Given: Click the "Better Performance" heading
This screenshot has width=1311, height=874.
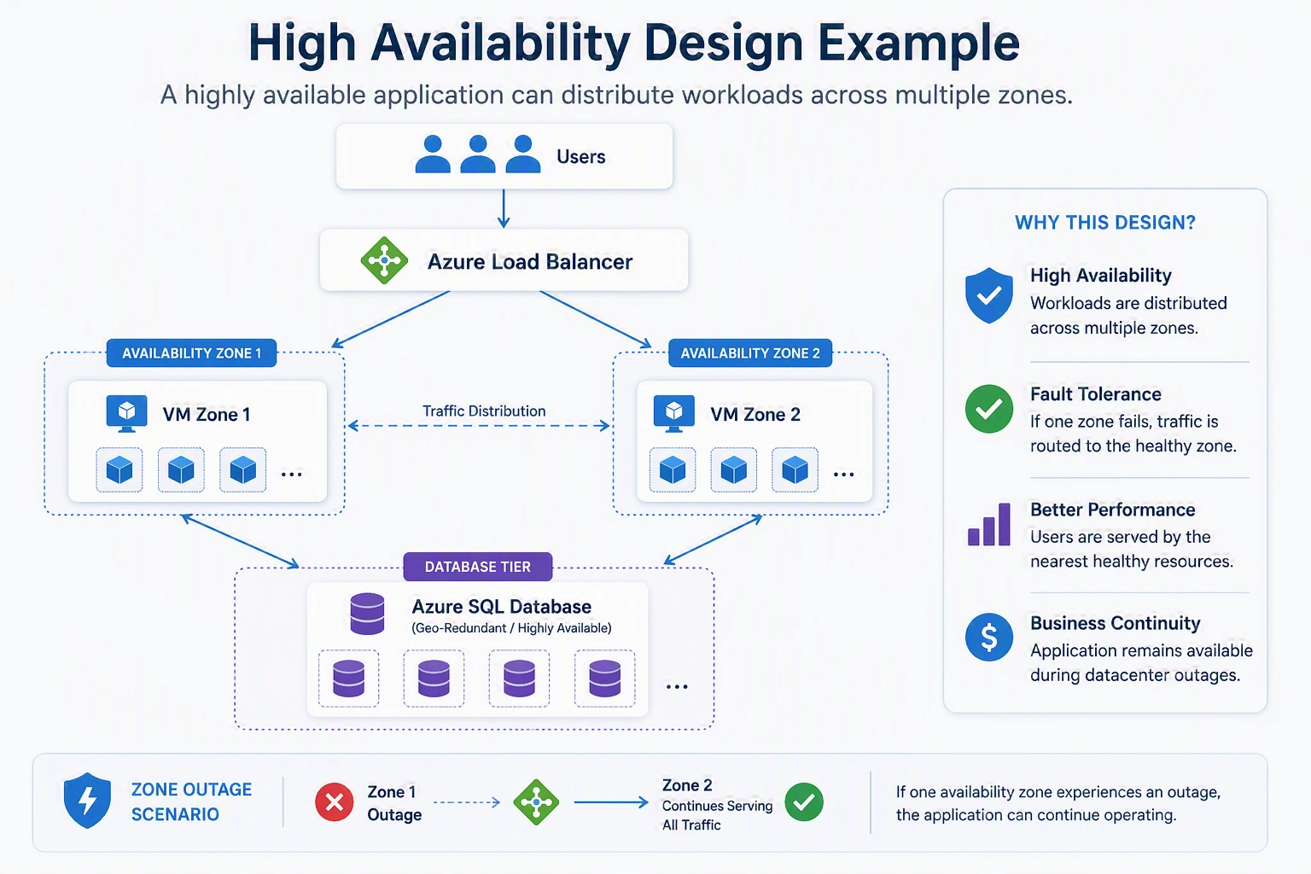Looking at the screenshot, I should pos(1113,510).
